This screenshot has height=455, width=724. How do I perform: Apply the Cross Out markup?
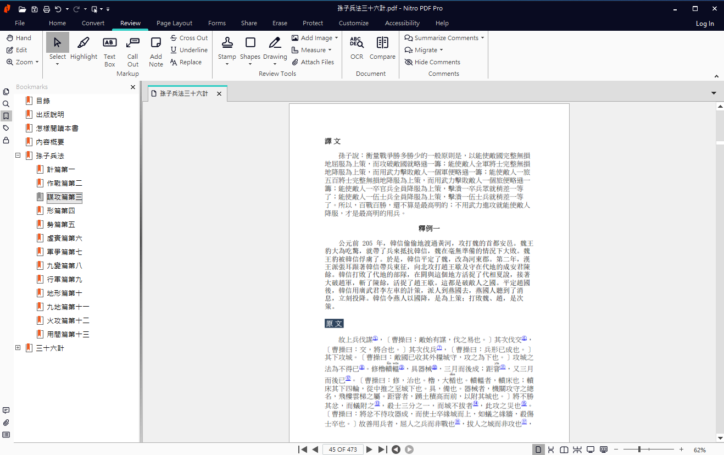point(188,38)
